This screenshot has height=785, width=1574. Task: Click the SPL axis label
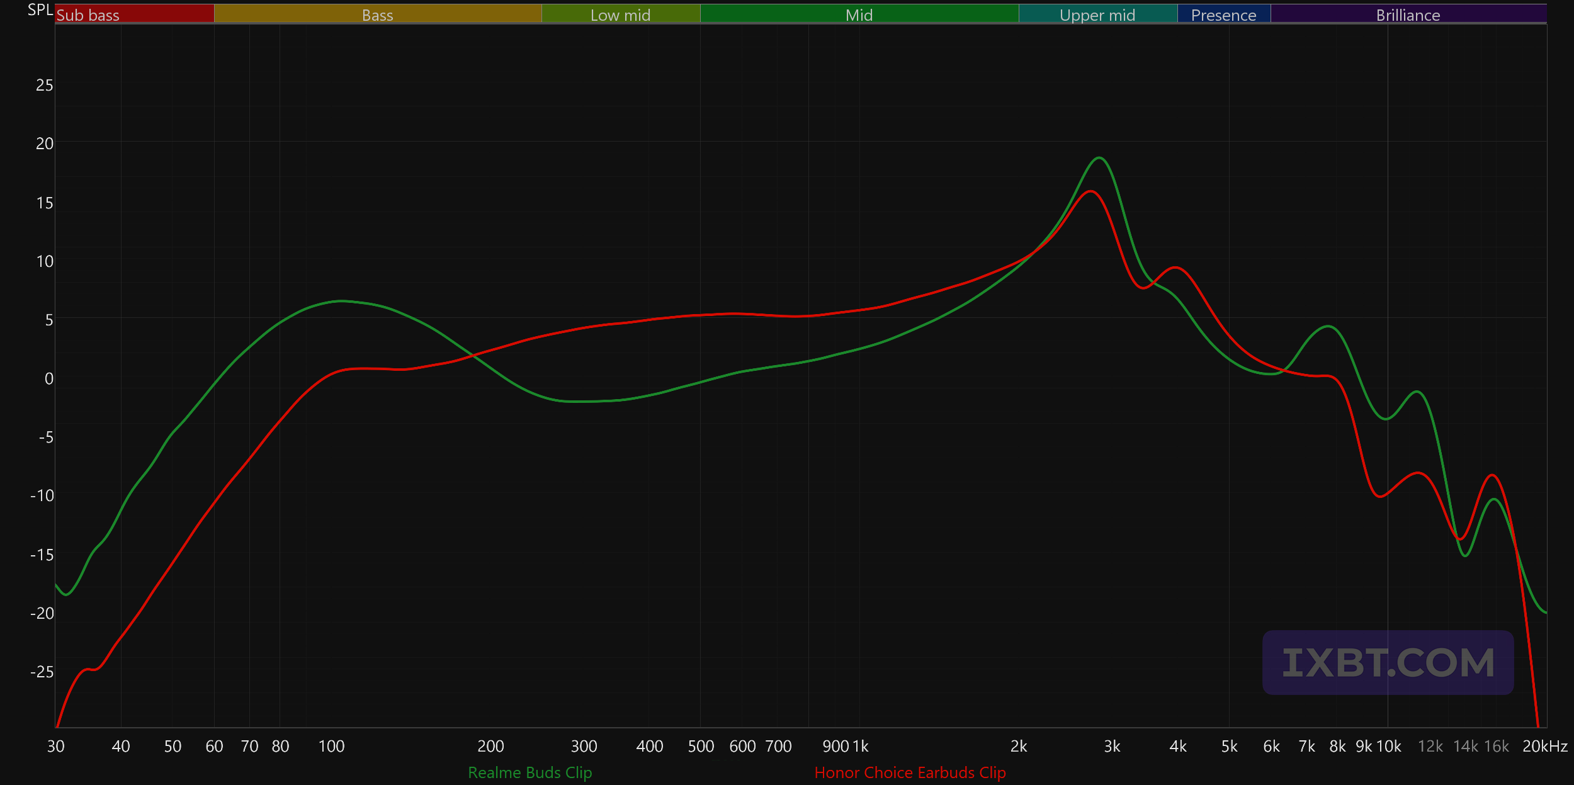40,10
